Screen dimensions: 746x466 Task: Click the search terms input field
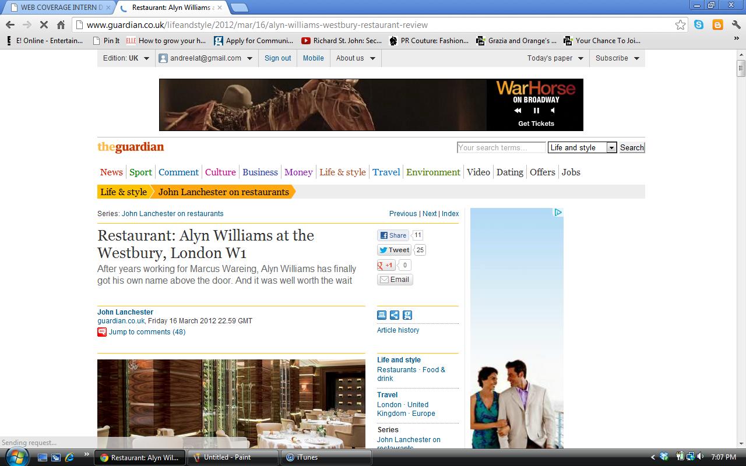tap(501, 147)
